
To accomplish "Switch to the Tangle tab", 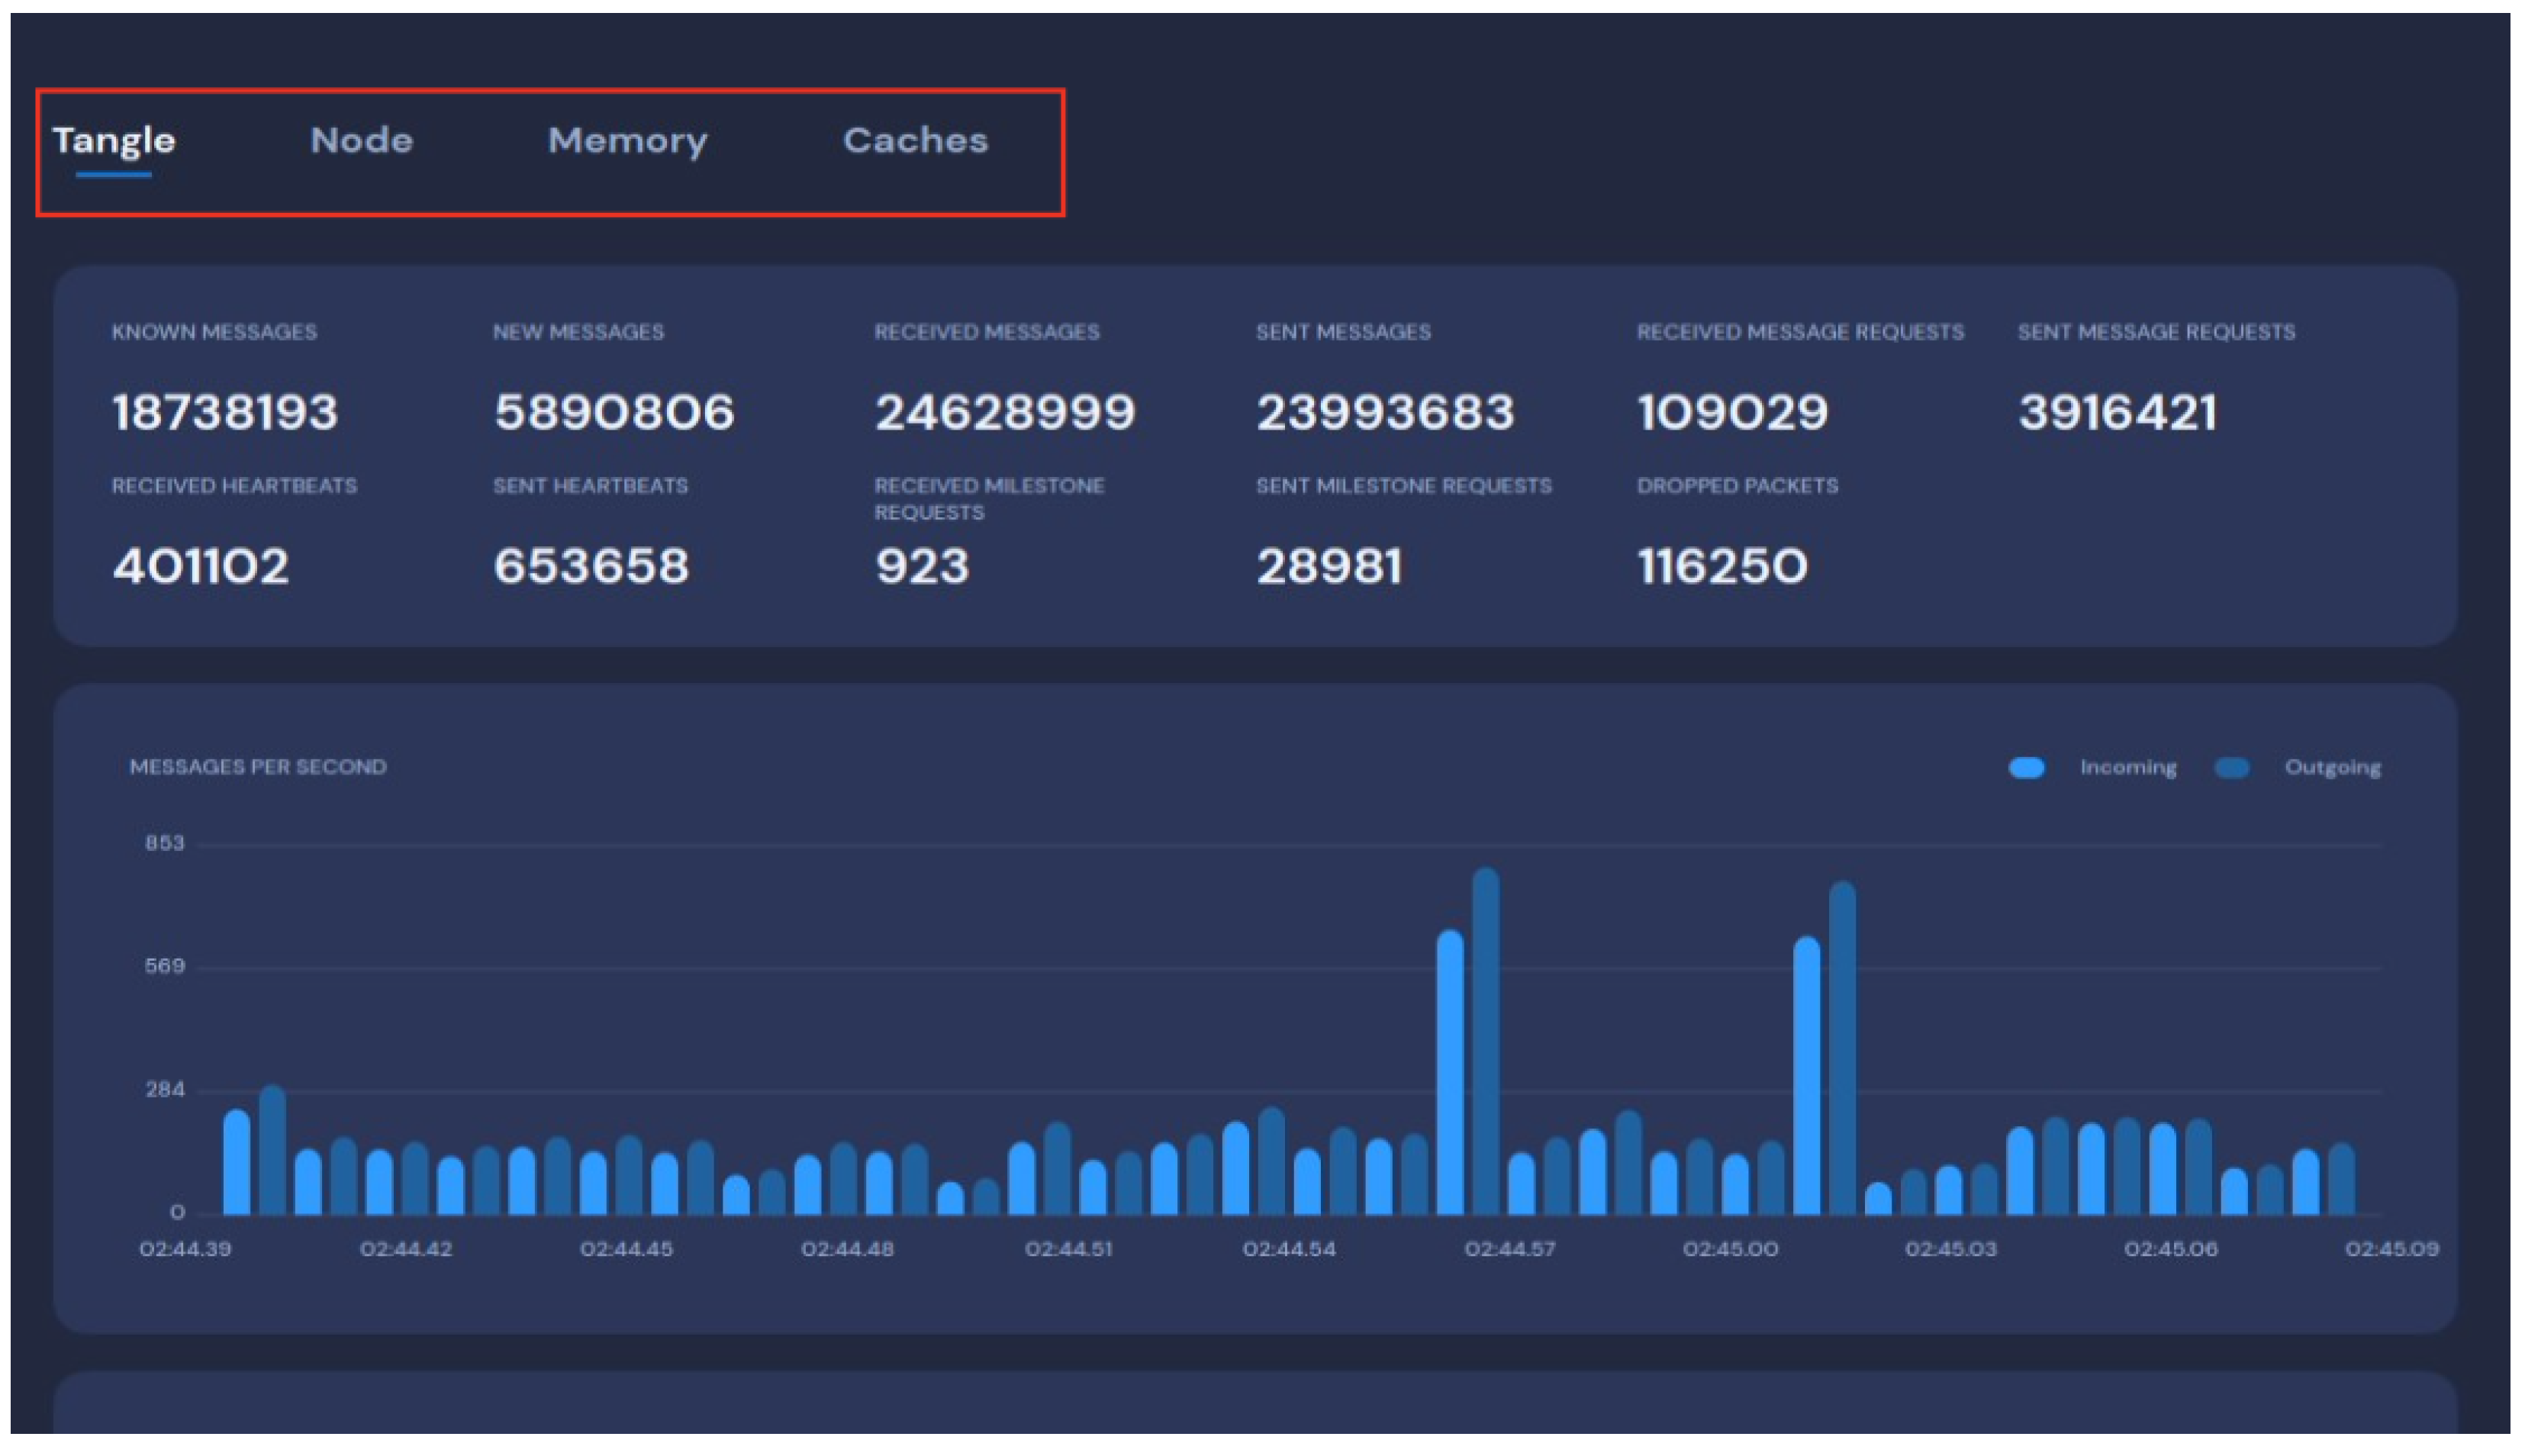I will [114, 140].
